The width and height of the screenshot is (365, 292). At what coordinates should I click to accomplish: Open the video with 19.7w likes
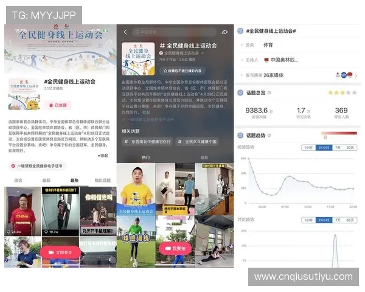click(x=60, y=212)
